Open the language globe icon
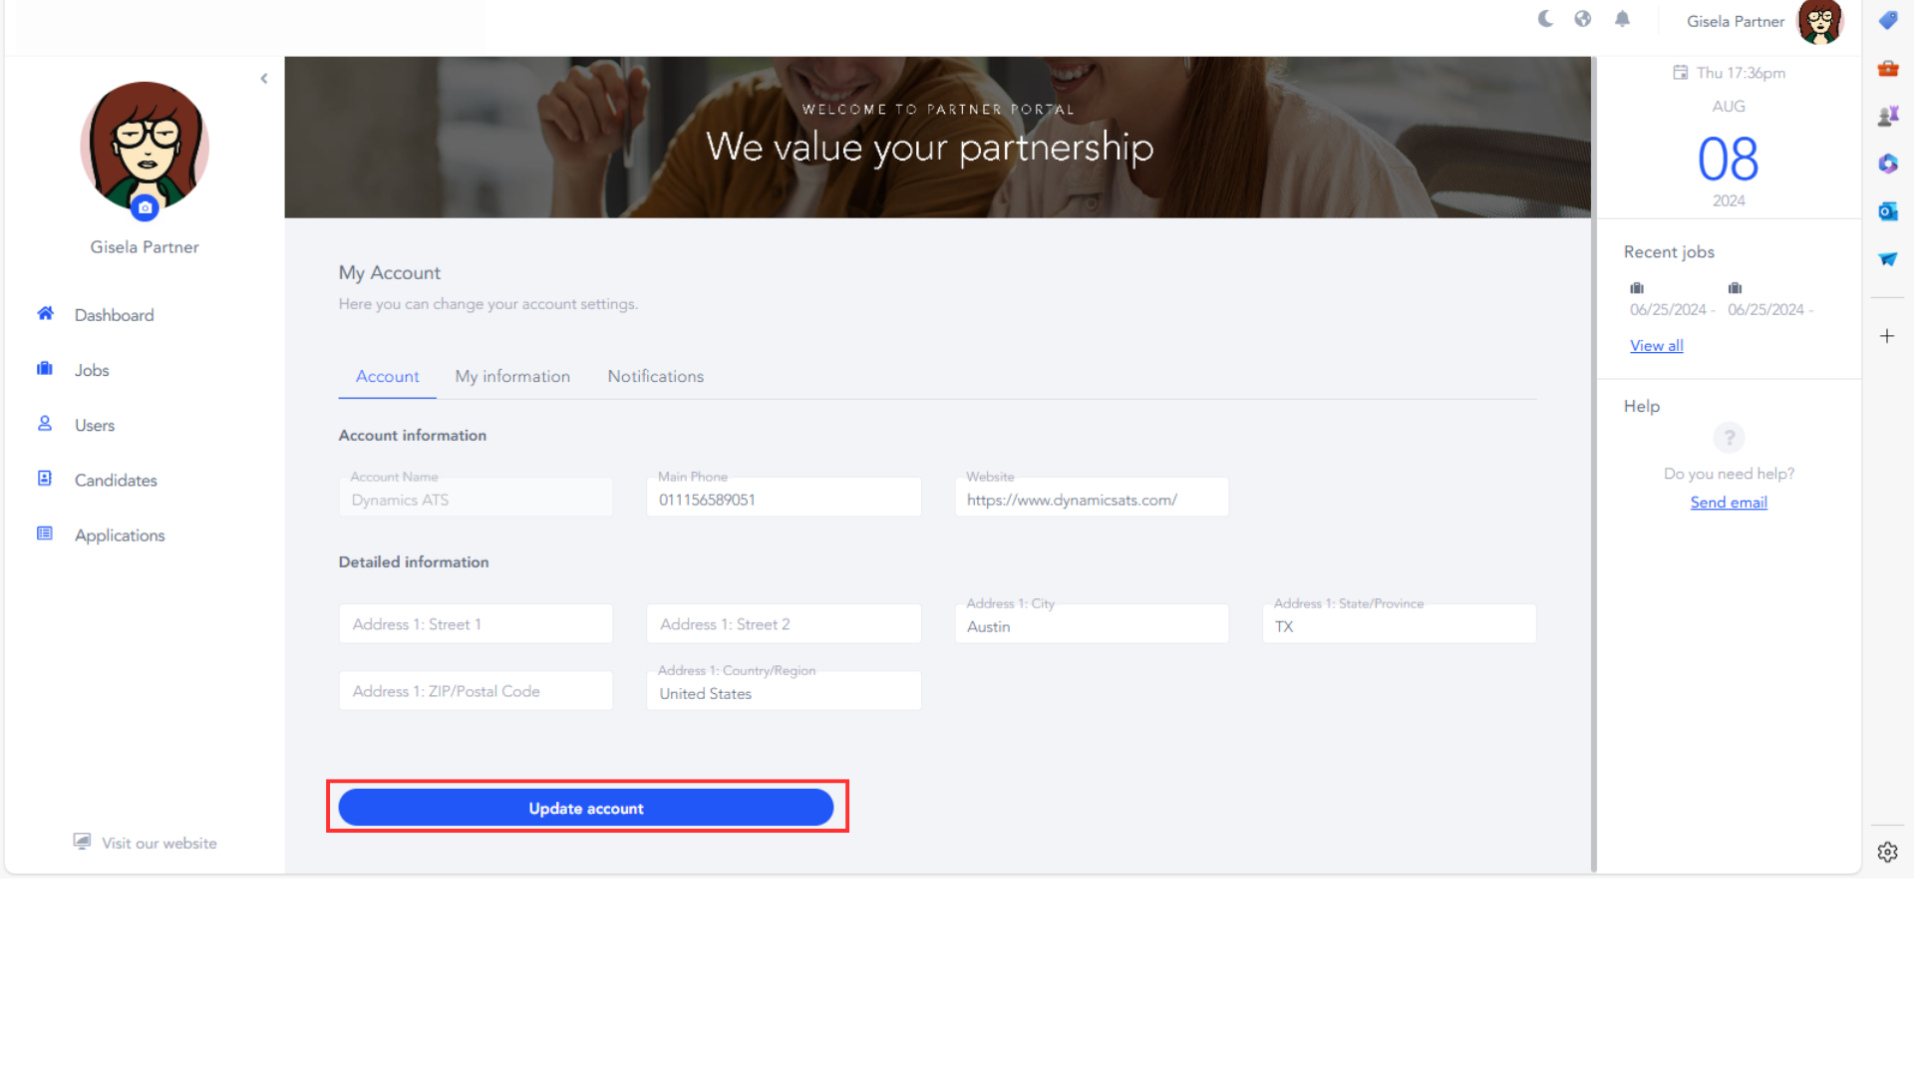 click(1583, 19)
